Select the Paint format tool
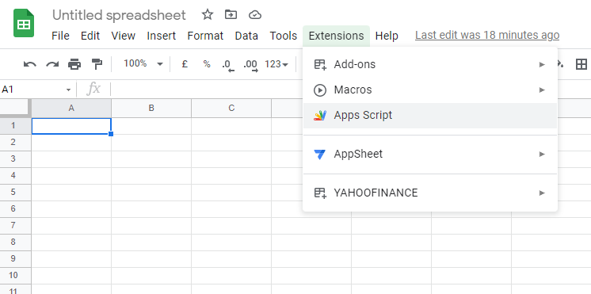This screenshot has width=591, height=294. 97,64
